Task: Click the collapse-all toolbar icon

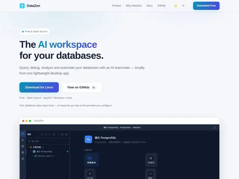Action: click(x=58, y=134)
